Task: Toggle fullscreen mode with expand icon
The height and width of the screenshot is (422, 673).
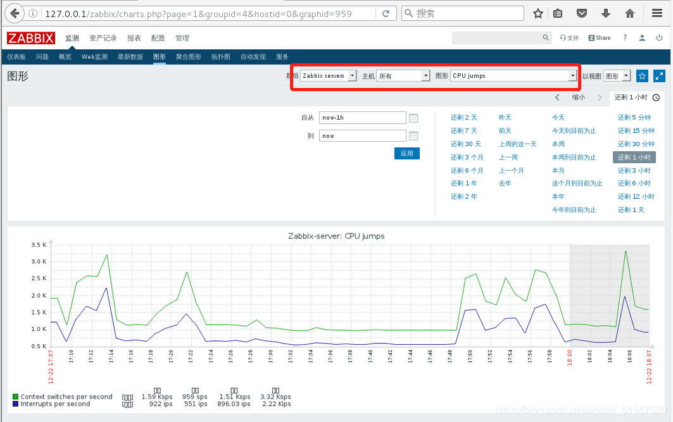Action: click(659, 76)
